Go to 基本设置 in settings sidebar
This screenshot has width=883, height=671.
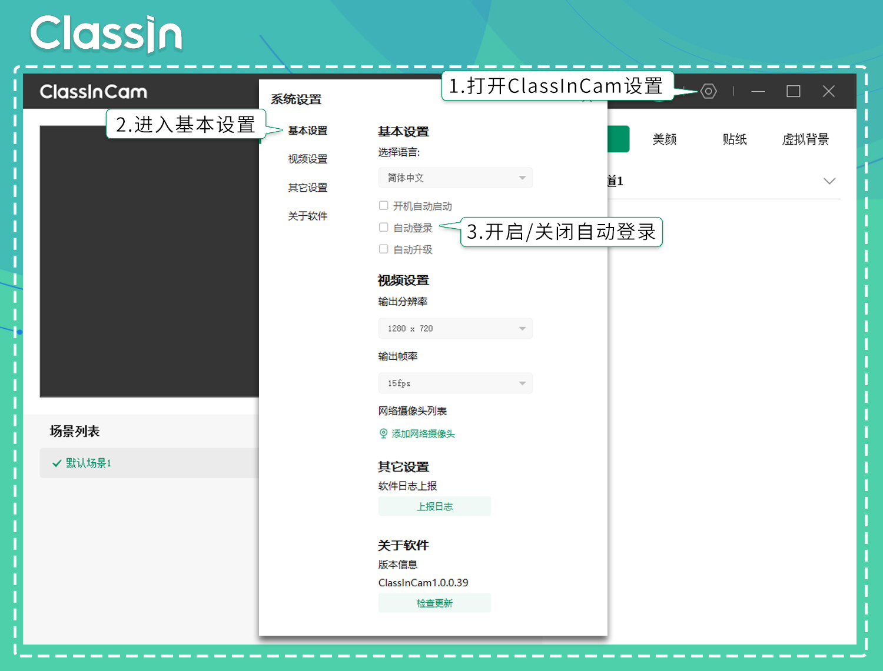coord(308,131)
